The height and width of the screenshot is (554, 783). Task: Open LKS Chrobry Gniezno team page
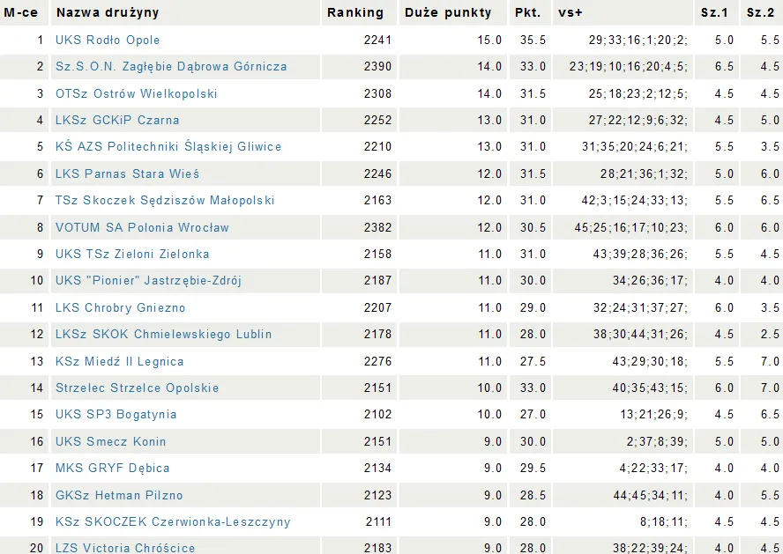[x=120, y=307]
